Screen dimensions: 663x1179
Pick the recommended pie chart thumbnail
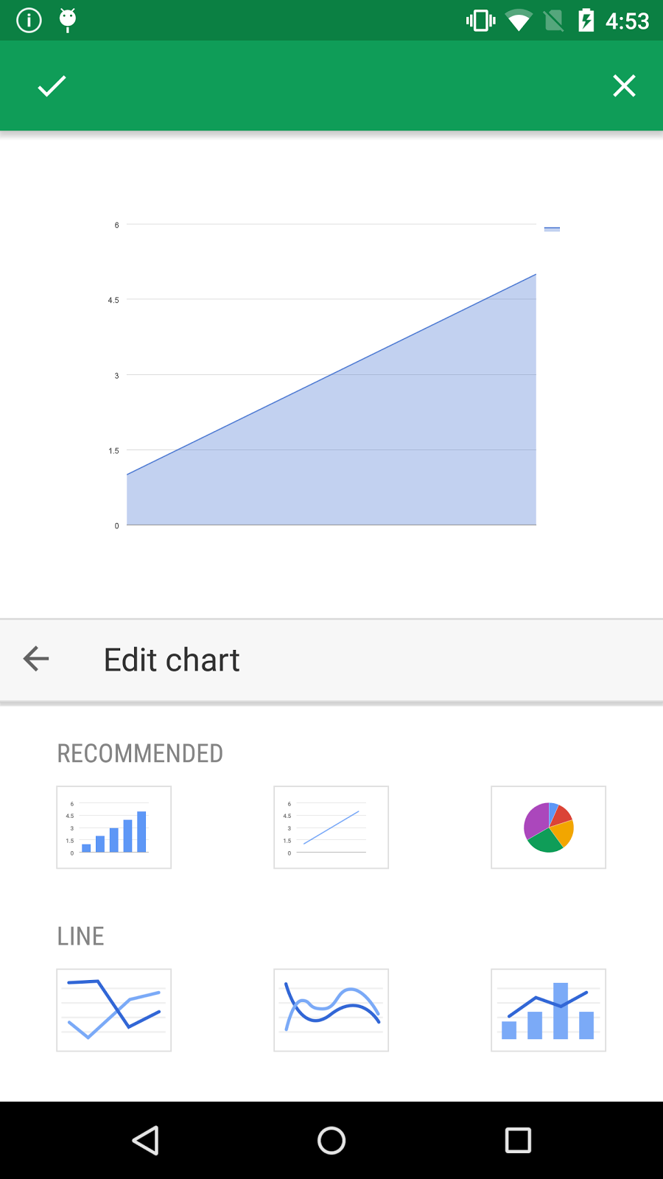(548, 828)
